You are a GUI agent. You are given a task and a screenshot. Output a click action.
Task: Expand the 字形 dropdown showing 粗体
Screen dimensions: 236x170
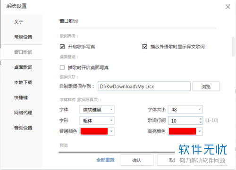point(97,121)
